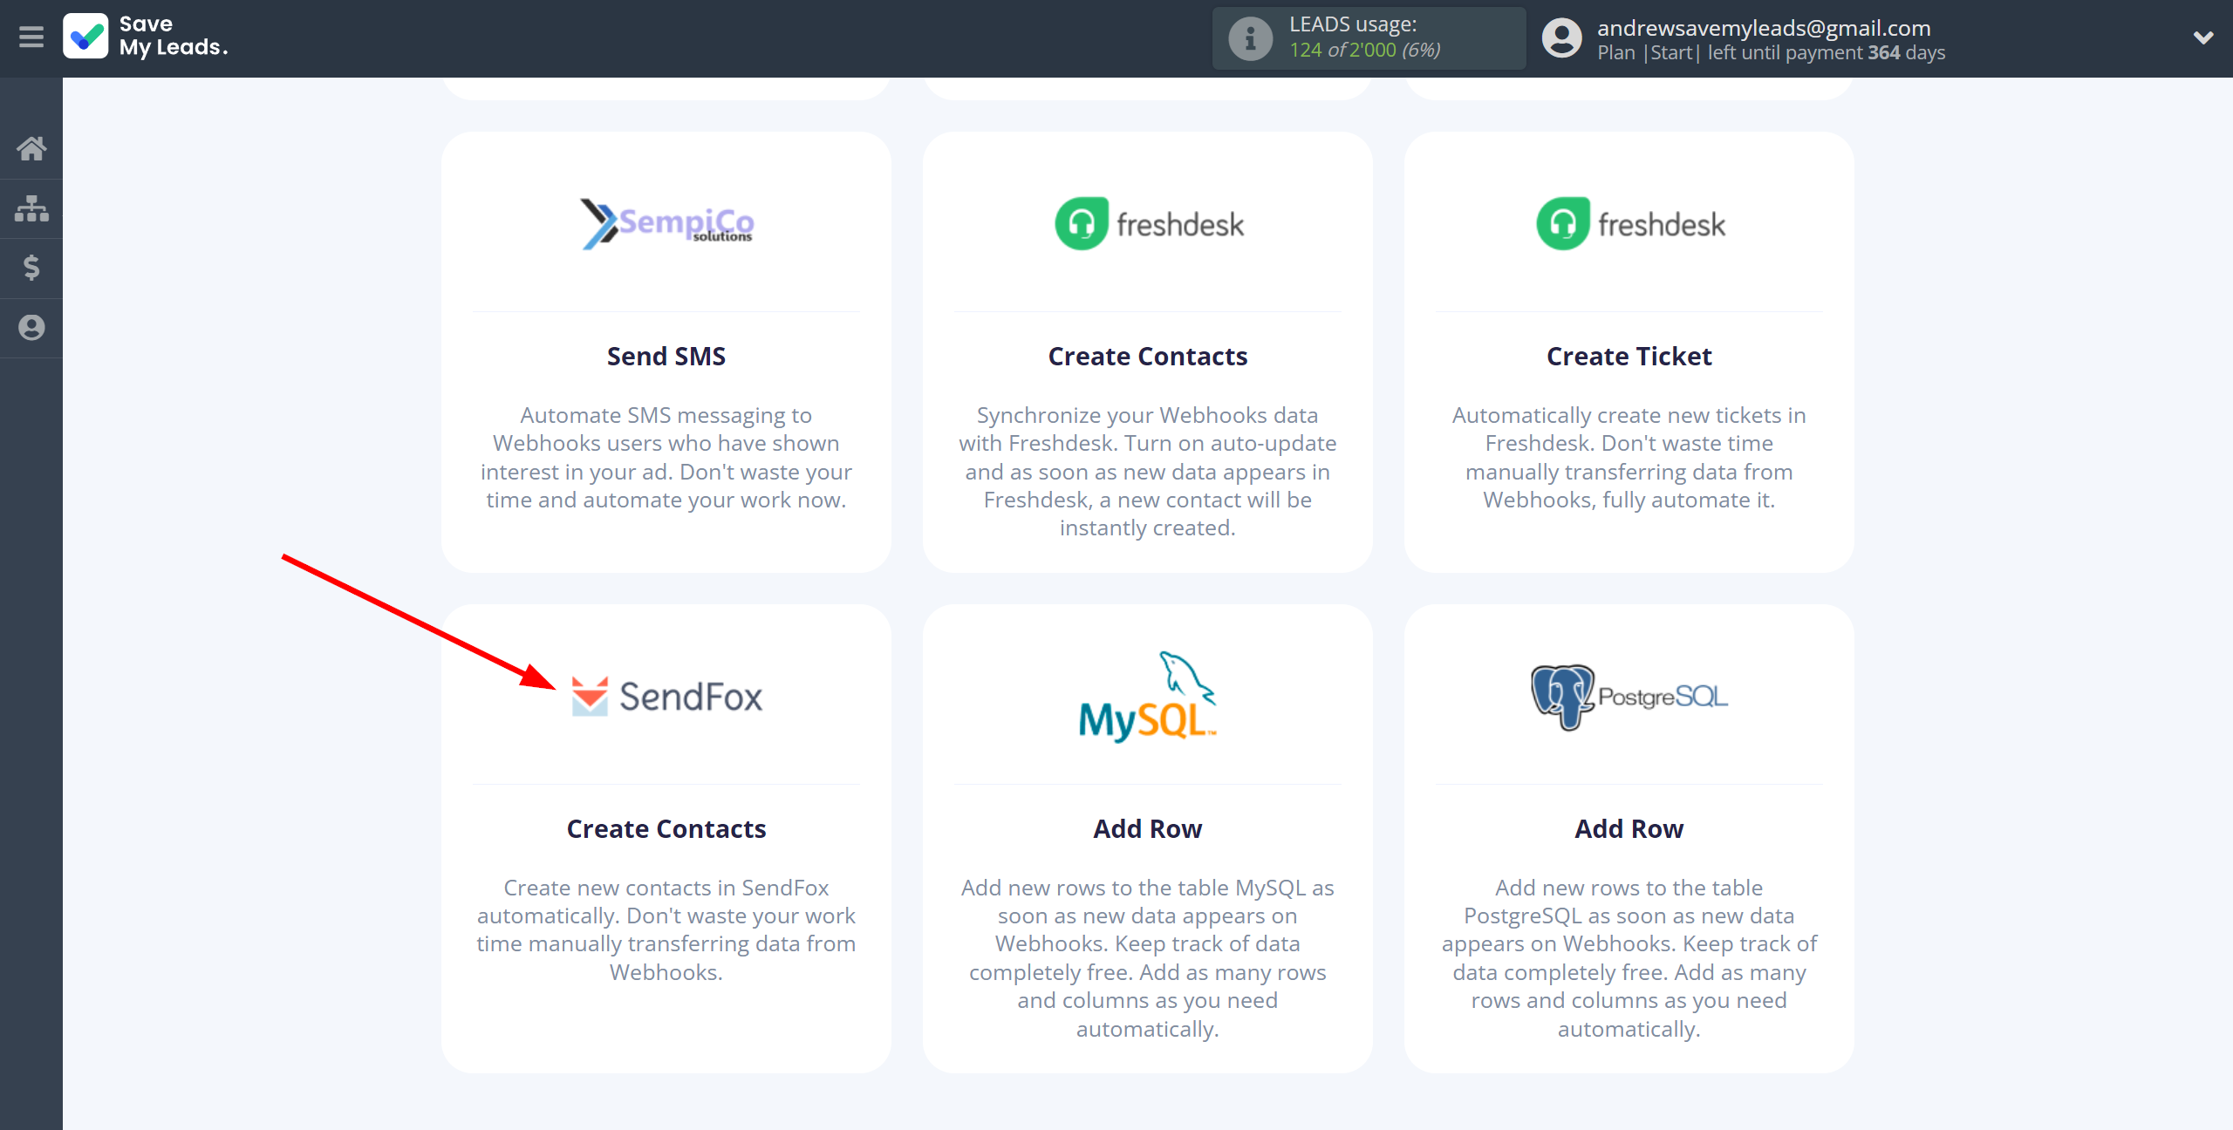The width and height of the screenshot is (2233, 1130).
Task: Click 'Automatically create new tickets' description
Action: coord(1629,458)
